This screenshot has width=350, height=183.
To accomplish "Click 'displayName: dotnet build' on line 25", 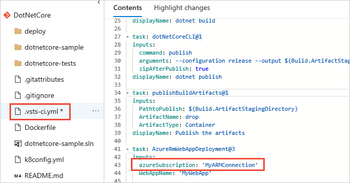I will tap(174, 21).
